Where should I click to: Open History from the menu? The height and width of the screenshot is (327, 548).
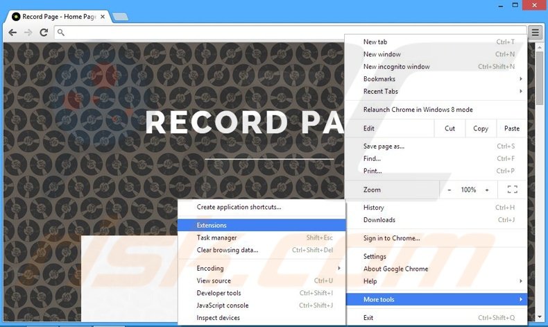pyautogui.click(x=436, y=208)
